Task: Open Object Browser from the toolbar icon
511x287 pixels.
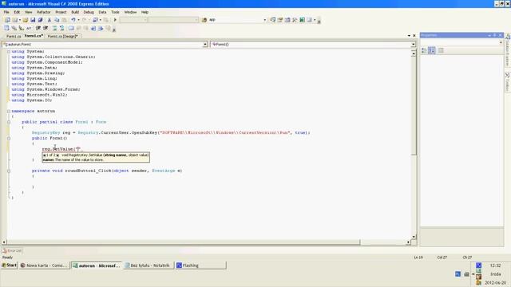Action: tap(287, 20)
